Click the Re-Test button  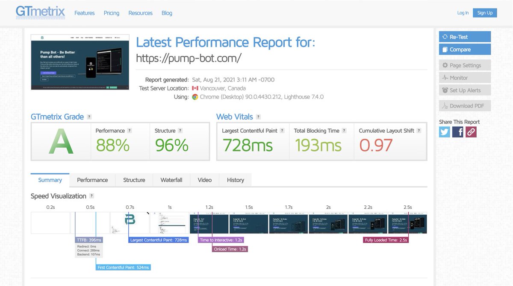click(465, 37)
